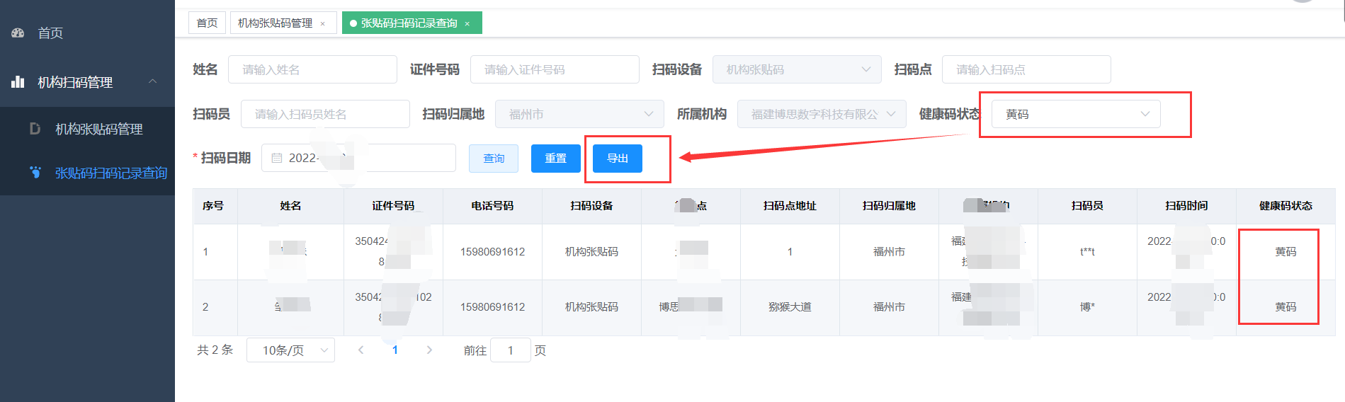
Task: Collapse the 机构扫码管理 sidebar menu
Action: pyautogui.click(x=152, y=82)
